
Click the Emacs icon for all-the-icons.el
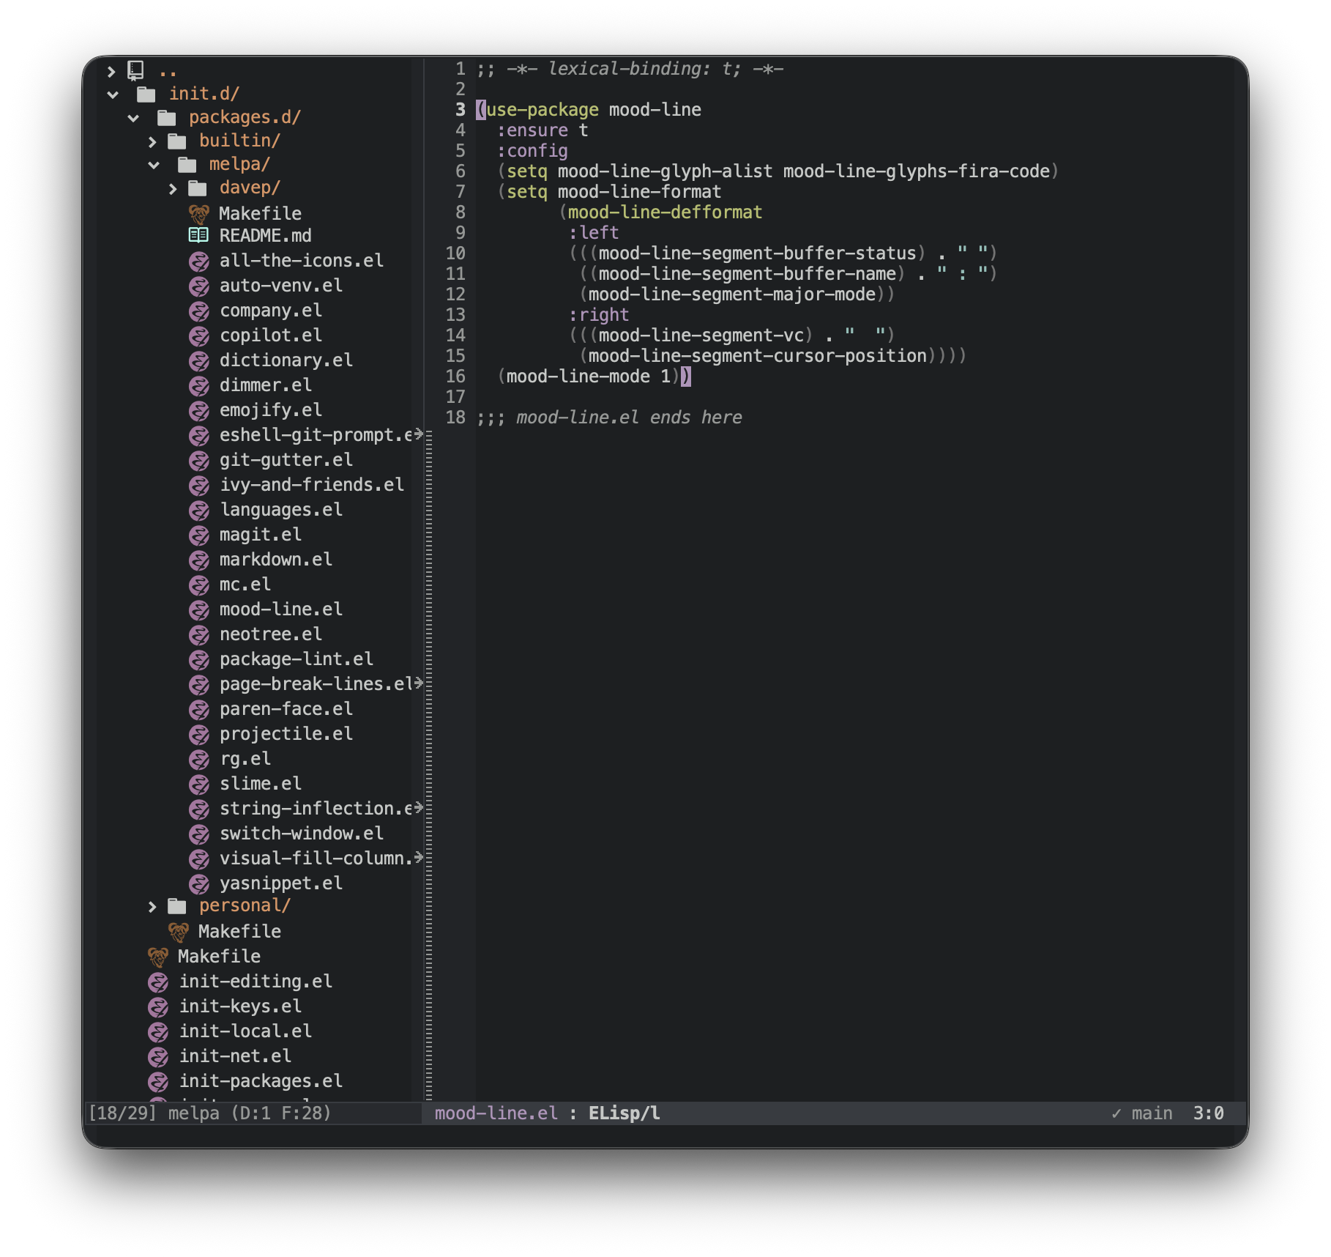coord(199,262)
